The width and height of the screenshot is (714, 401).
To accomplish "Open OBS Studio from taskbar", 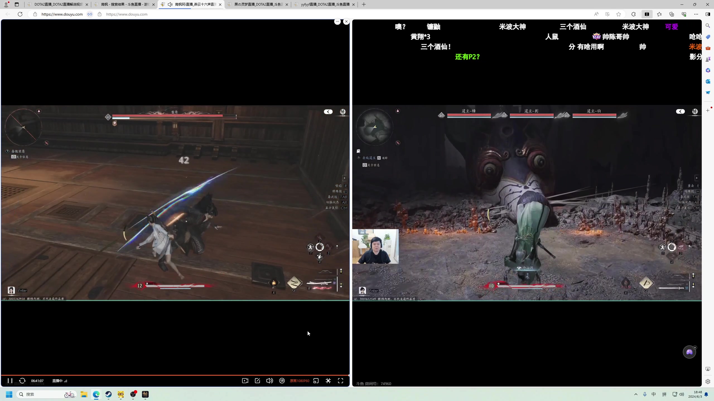I will click(x=133, y=394).
